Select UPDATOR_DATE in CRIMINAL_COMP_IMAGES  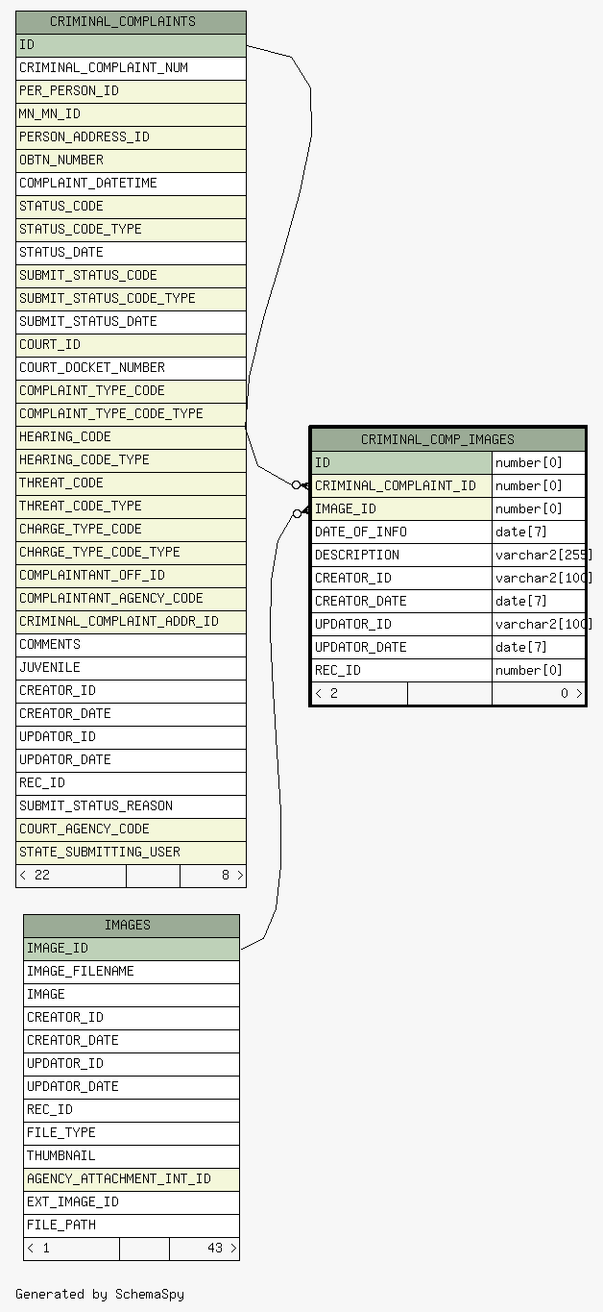click(401, 648)
